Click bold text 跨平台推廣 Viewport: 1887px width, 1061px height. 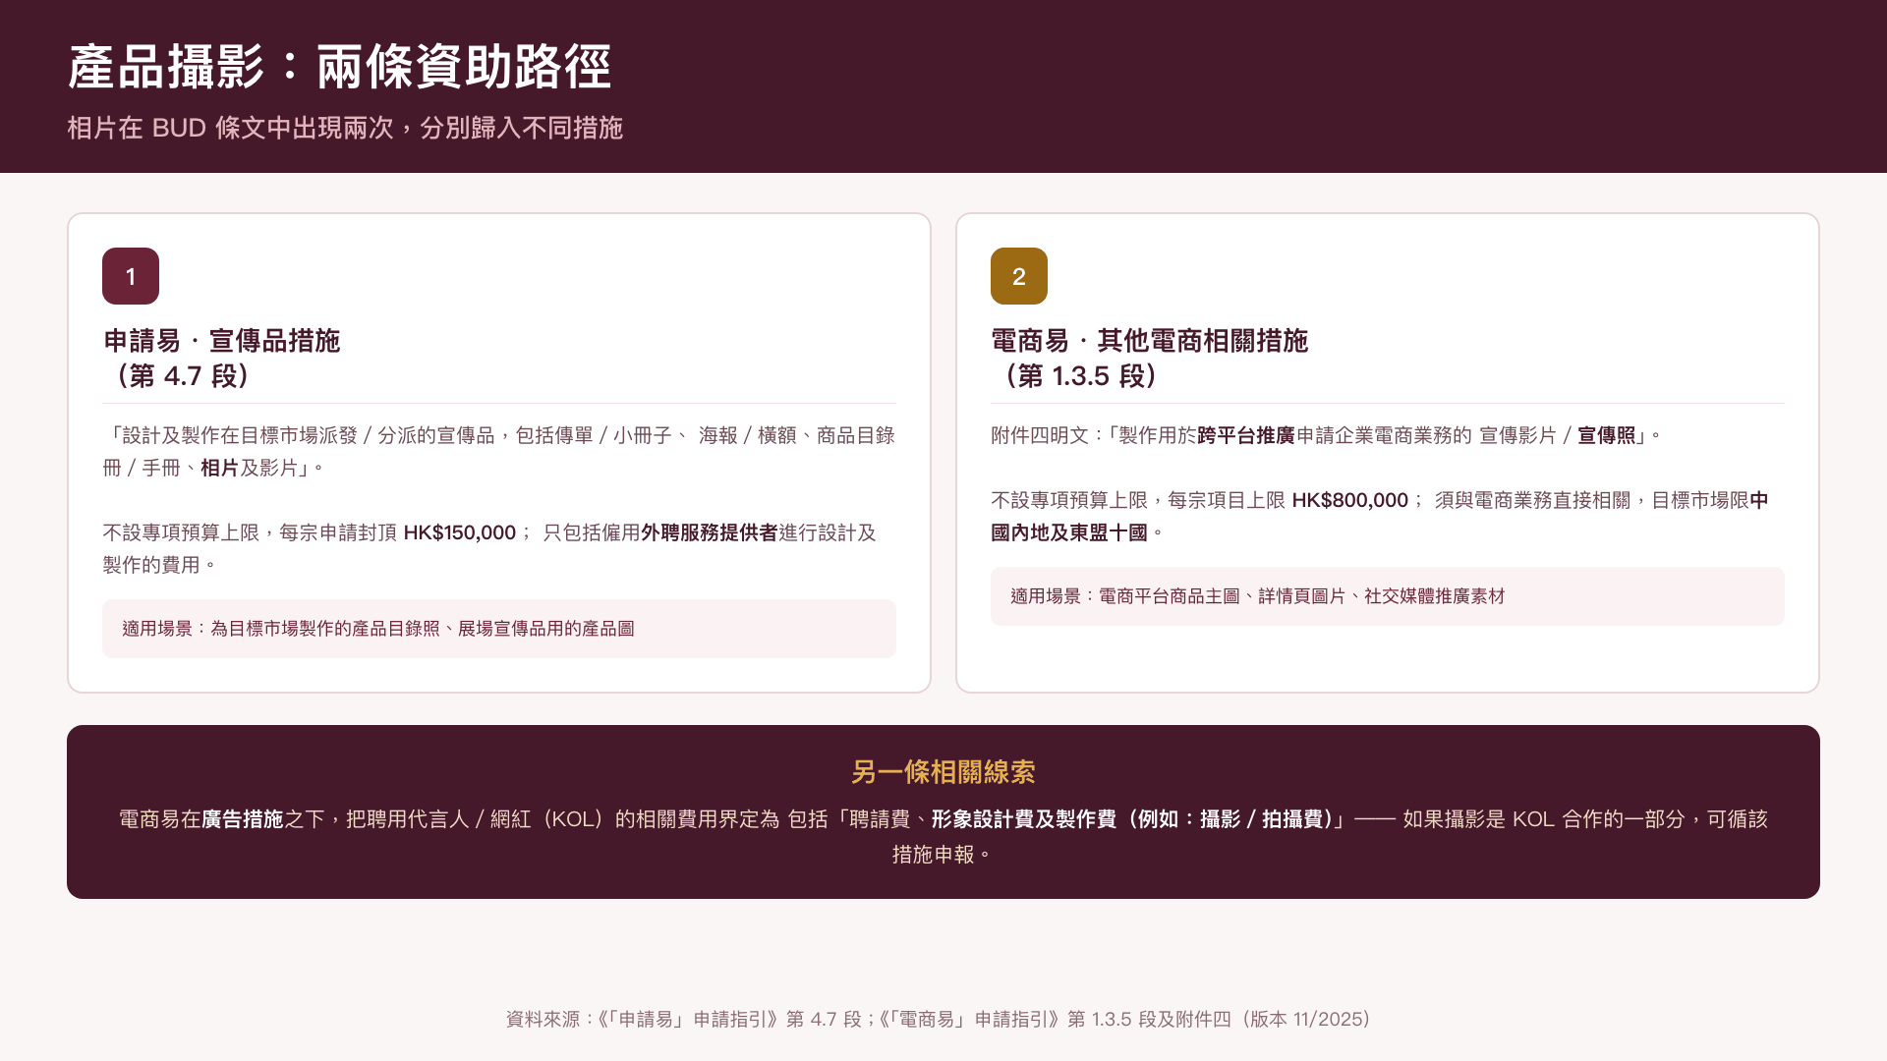click(1246, 435)
